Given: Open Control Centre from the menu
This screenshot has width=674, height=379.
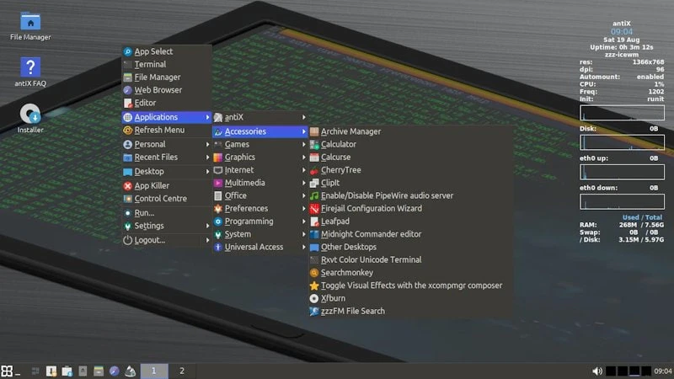Looking at the screenshot, I should coord(167,199).
